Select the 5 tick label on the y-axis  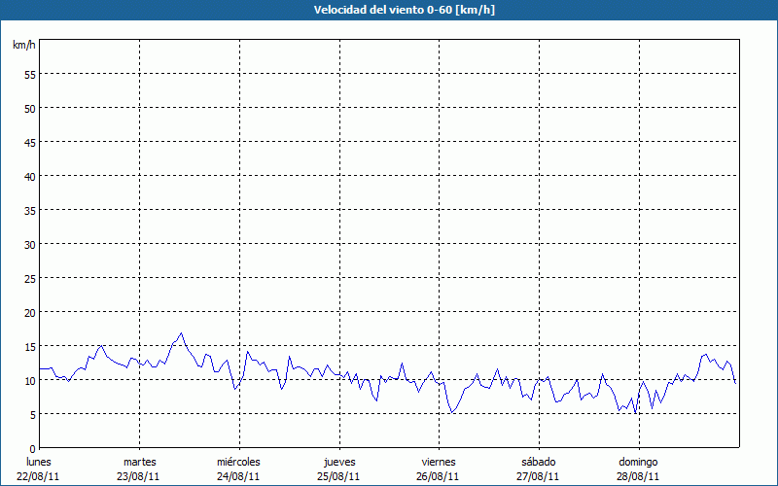click(x=33, y=414)
